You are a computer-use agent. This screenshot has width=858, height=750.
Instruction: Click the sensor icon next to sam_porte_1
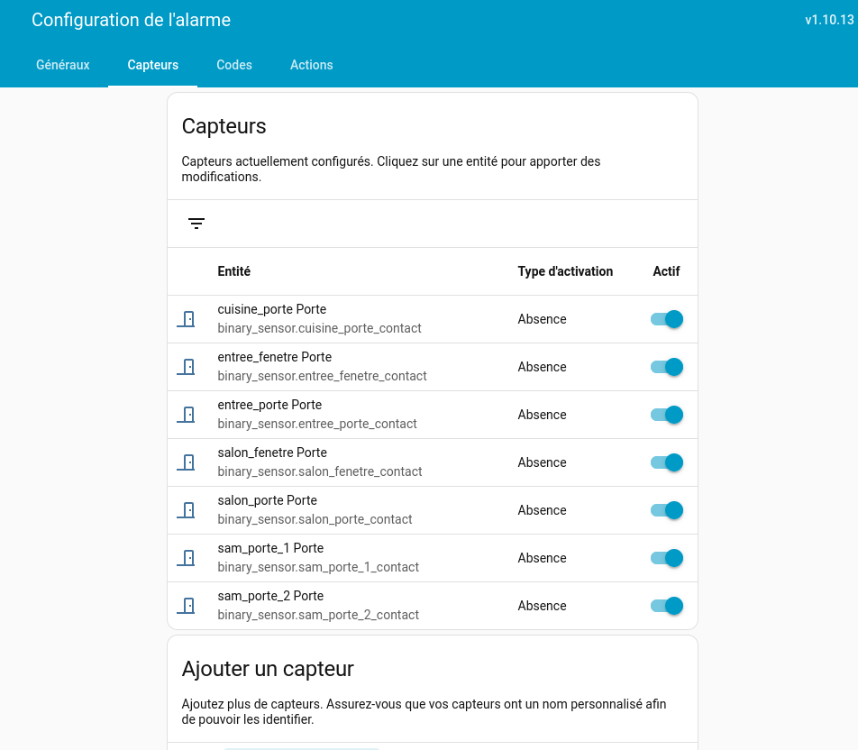pos(187,557)
